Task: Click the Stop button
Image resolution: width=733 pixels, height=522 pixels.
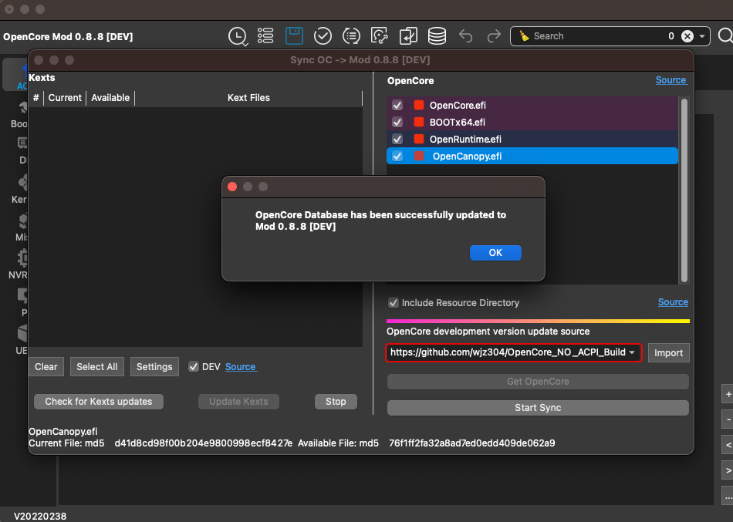Action: click(x=336, y=402)
